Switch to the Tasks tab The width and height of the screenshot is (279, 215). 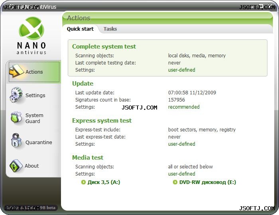[110, 29]
